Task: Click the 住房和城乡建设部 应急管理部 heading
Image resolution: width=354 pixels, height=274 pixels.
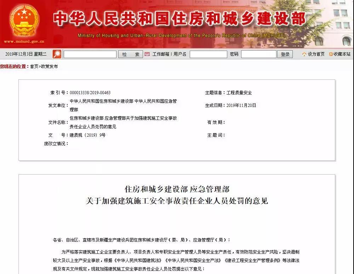Action: click(x=177, y=189)
